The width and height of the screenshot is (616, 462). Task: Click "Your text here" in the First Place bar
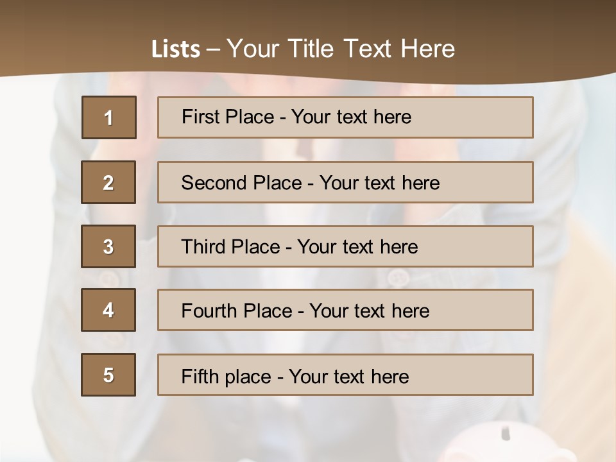pos(351,117)
